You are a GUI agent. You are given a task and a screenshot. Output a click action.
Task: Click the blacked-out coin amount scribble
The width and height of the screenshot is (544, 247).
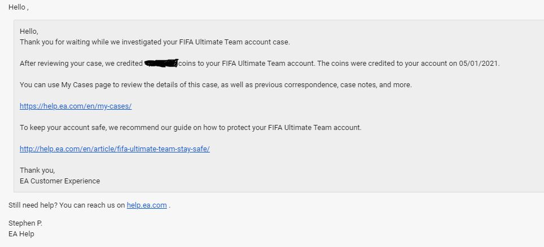[161, 63]
